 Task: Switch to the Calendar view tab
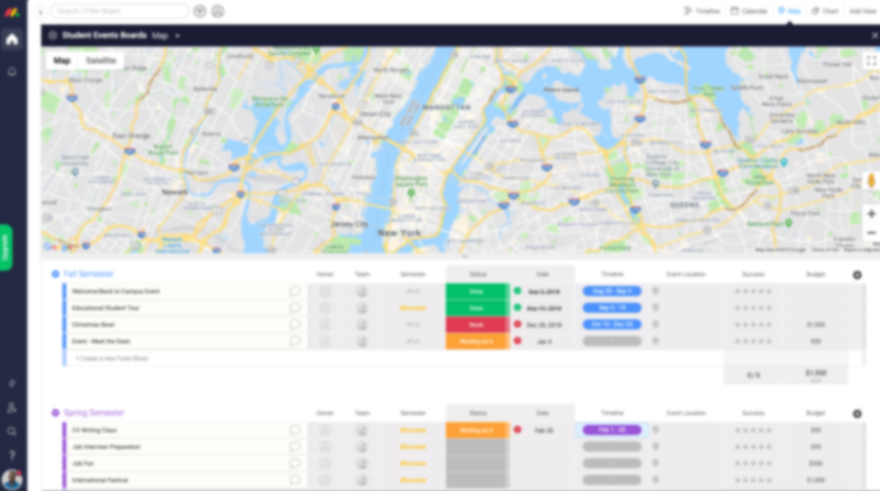click(749, 11)
